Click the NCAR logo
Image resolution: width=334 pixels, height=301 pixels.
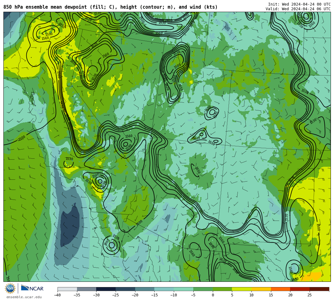[32, 288]
